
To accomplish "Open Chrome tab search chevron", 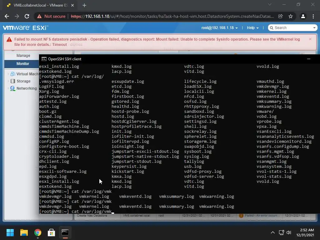I will coord(270,4).
